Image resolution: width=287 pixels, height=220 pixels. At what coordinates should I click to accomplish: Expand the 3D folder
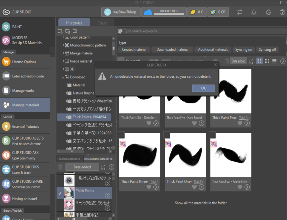point(63,69)
